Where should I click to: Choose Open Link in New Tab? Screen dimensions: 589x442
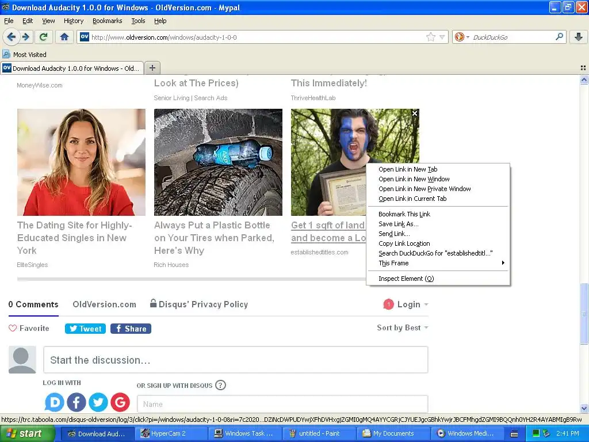click(x=438, y=169)
